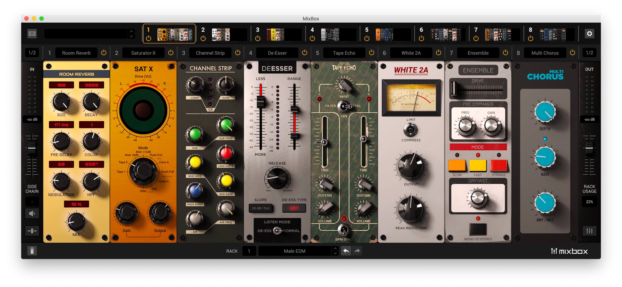Toggle power for Tape Echo slot 5

pyautogui.click(x=372, y=52)
